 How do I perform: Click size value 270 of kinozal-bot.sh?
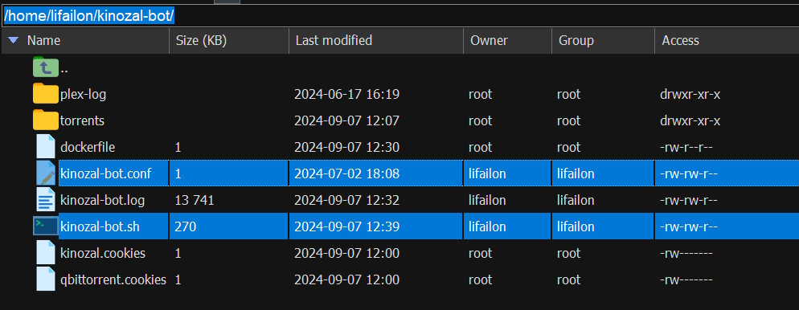coord(186,226)
